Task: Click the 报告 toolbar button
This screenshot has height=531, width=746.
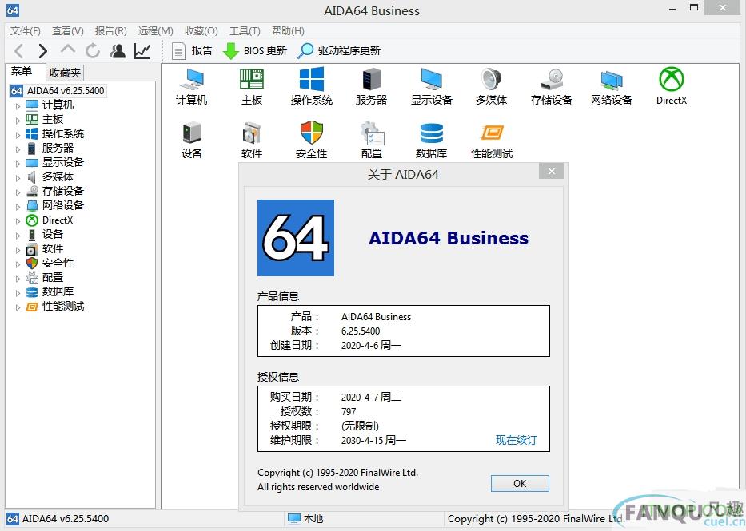Action: pos(192,51)
